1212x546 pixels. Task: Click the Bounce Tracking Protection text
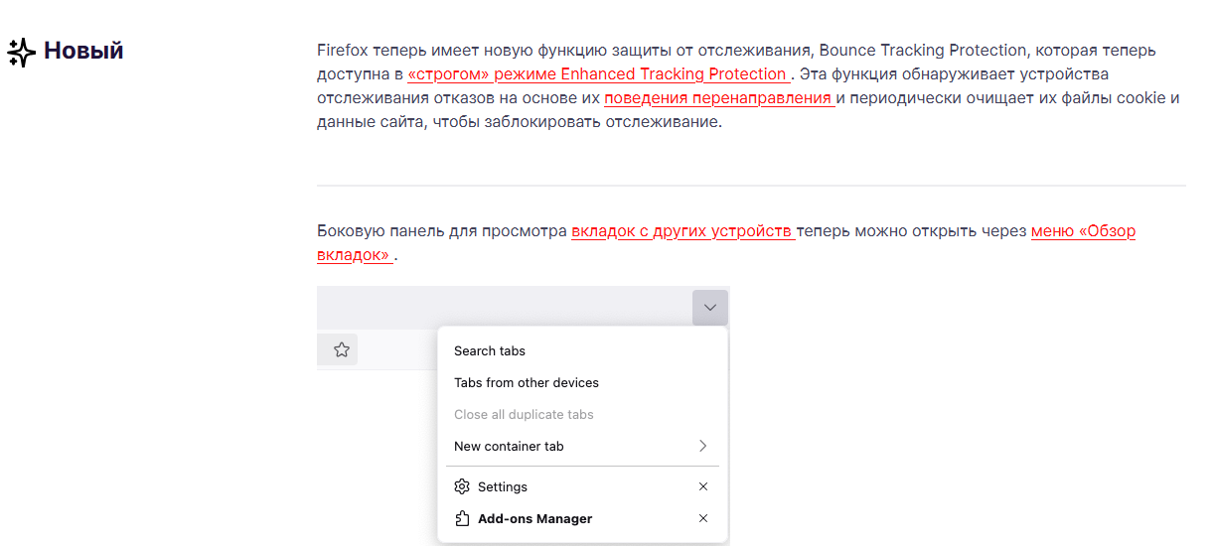923,51
